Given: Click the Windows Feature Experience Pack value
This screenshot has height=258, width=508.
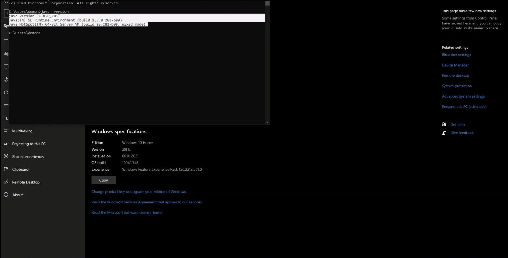Looking at the screenshot, I should coord(162,169).
